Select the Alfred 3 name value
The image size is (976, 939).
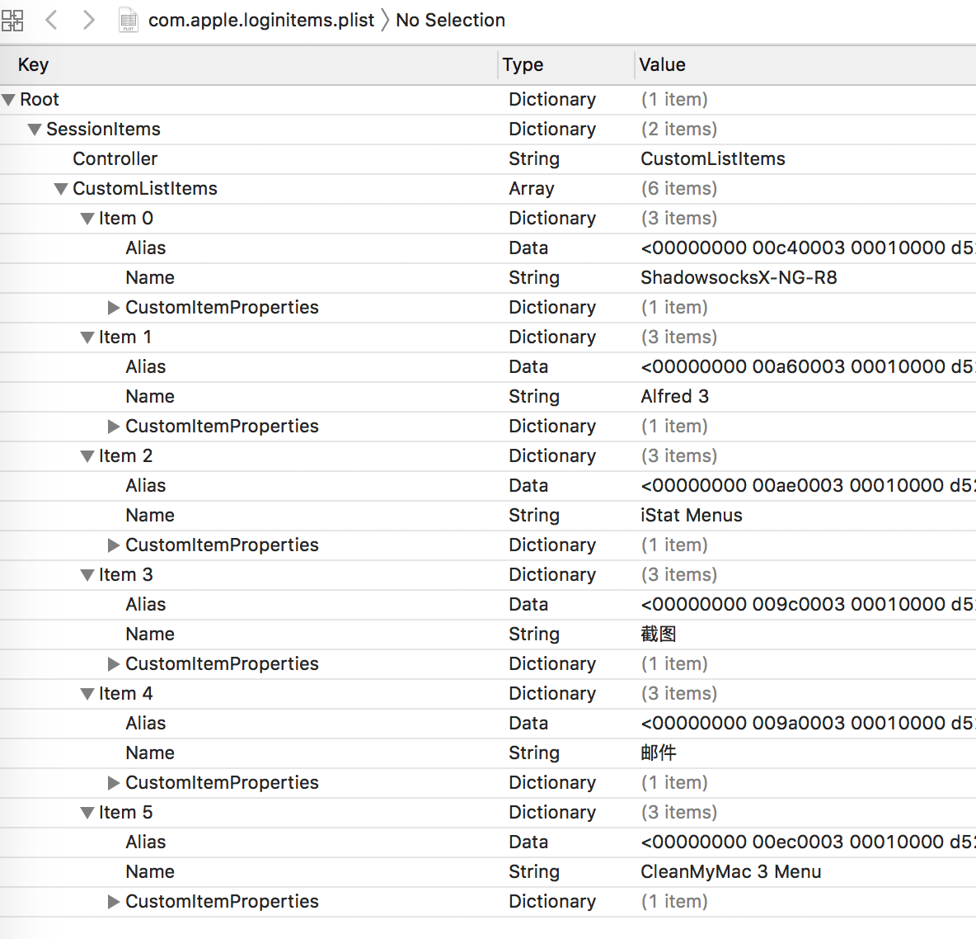675,396
